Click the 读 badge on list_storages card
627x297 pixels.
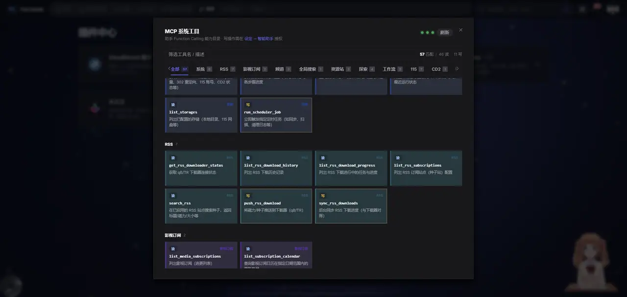[x=173, y=105]
